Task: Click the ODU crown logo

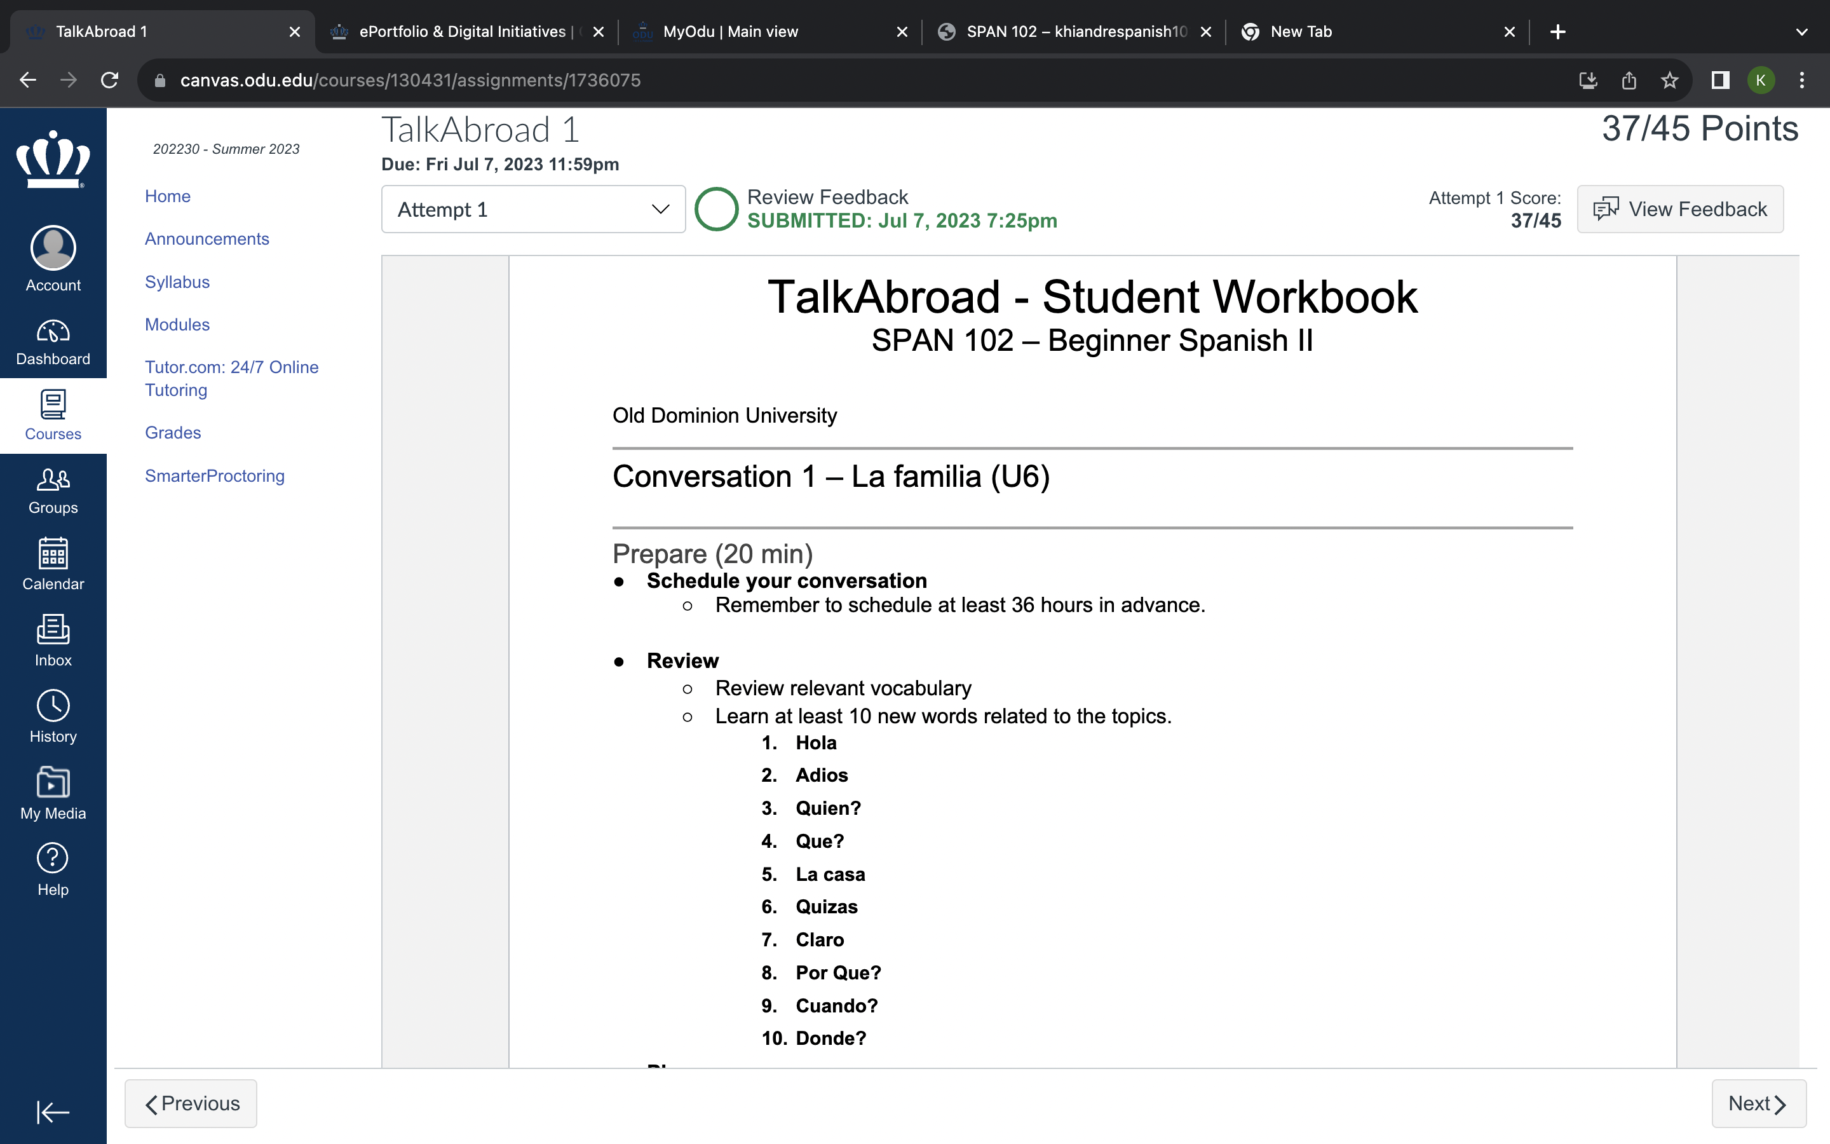Action: (x=53, y=159)
